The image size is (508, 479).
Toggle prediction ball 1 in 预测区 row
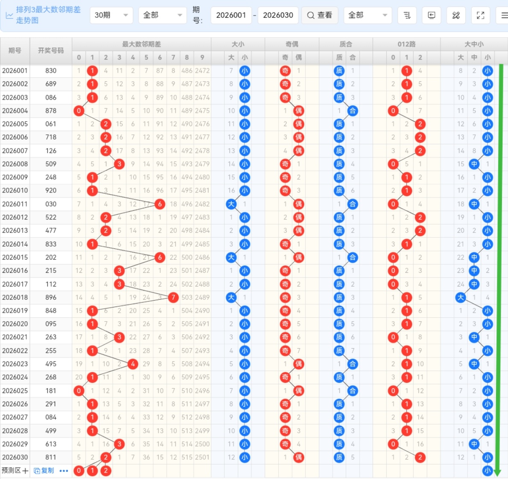(92, 471)
